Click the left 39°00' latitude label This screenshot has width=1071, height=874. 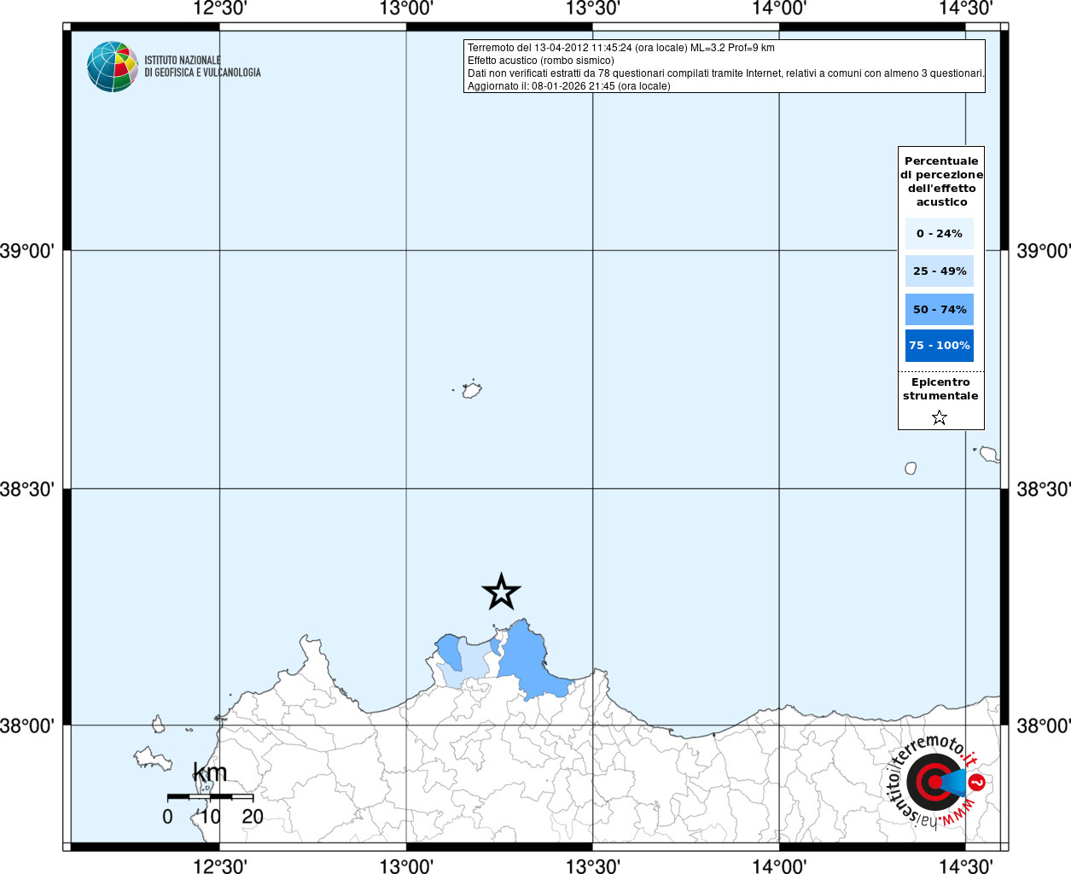tap(27, 251)
